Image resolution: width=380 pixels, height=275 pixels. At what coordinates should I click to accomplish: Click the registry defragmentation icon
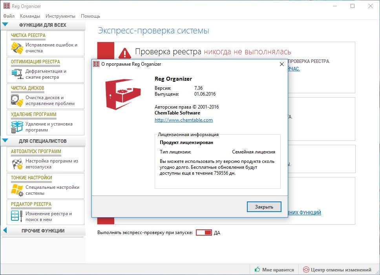coord(17,74)
